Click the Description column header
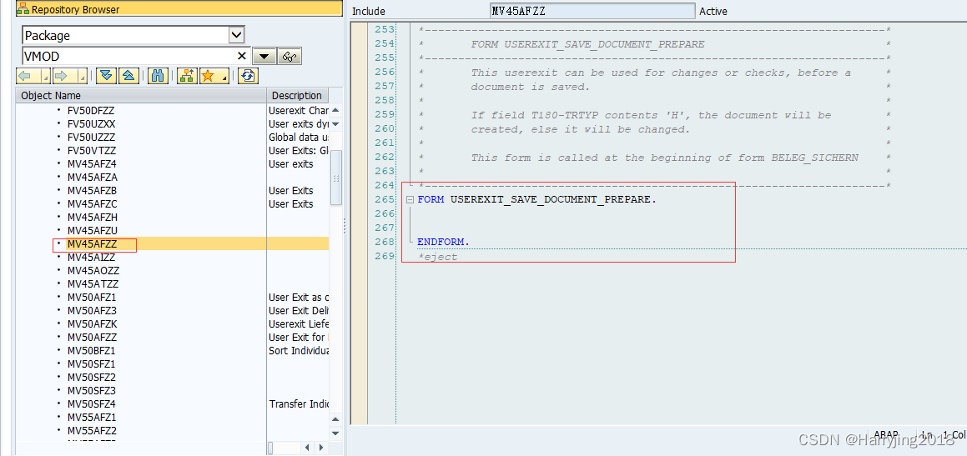 (x=297, y=96)
